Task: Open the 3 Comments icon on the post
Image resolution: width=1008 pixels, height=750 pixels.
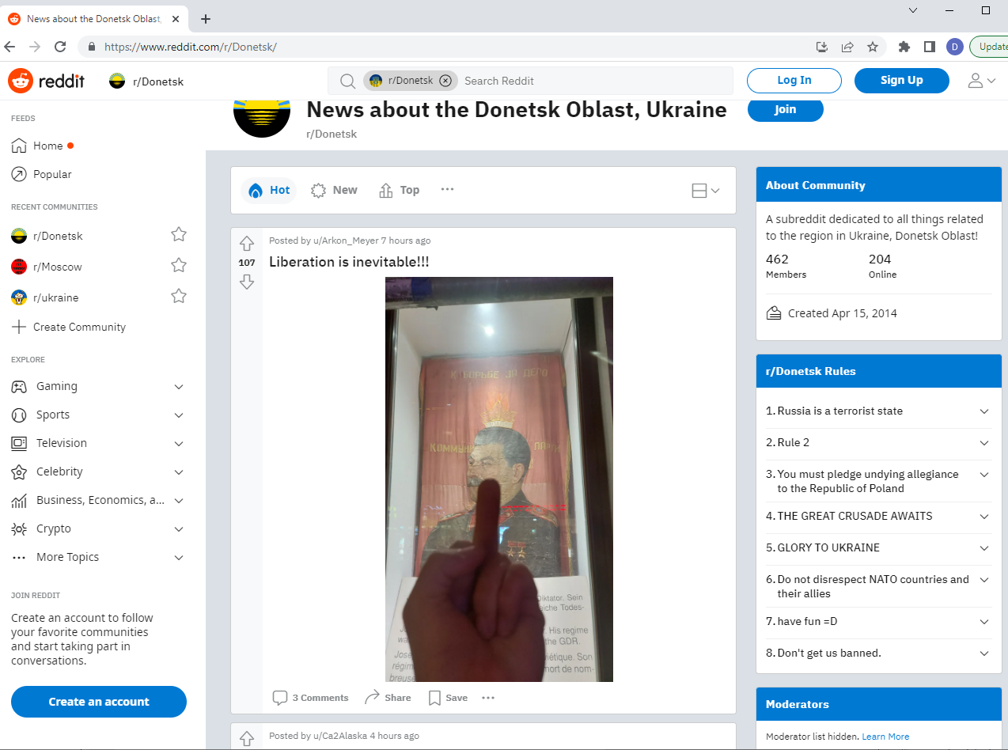Action: [x=280, y=698]
